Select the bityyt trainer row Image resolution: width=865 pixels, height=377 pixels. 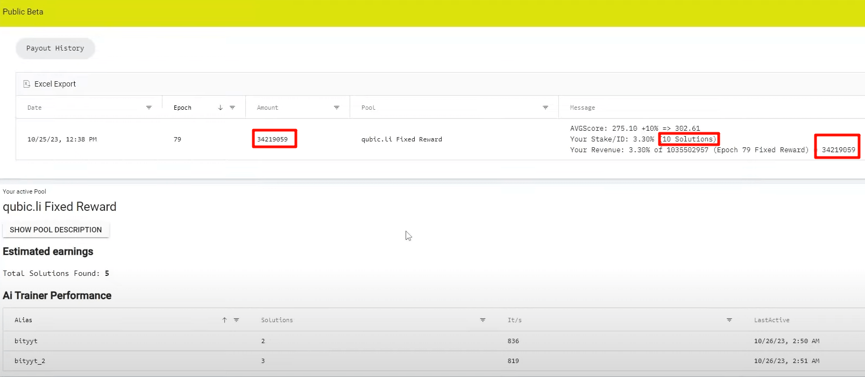(26, 341)
